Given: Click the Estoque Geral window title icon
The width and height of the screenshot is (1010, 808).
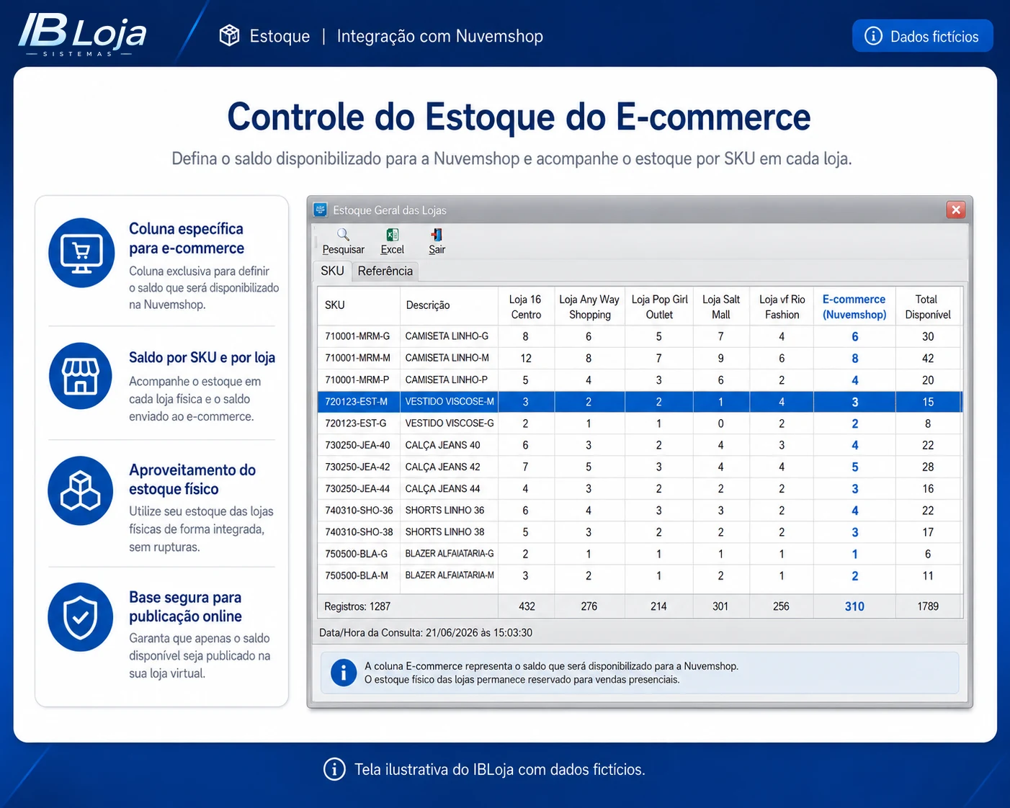Looking at the screenshot, I should coord(321,210).
